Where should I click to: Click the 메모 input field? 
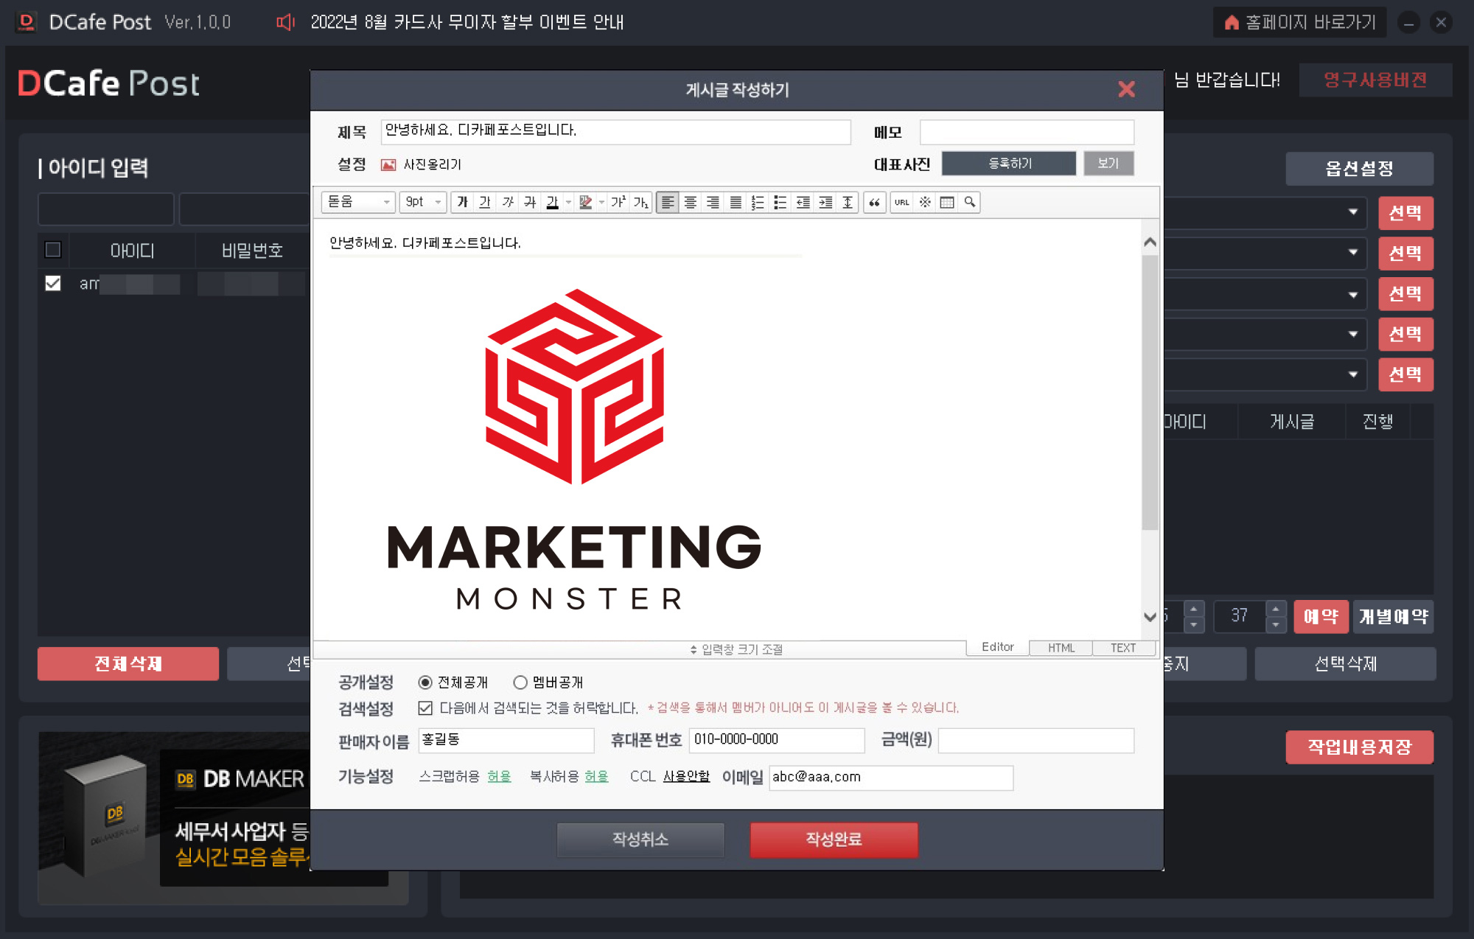coord(1027,132)
